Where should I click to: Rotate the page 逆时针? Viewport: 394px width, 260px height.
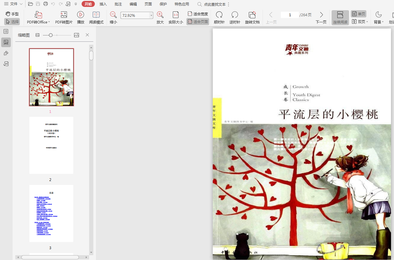(x=235, y=18)
